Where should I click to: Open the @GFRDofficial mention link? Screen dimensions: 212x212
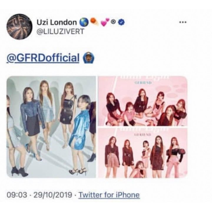(43, 58)
